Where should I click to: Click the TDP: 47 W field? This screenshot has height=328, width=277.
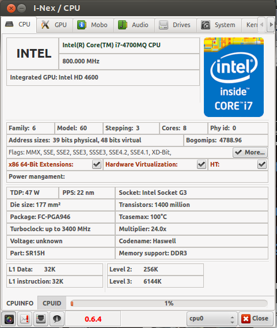(x=33, y=193)
